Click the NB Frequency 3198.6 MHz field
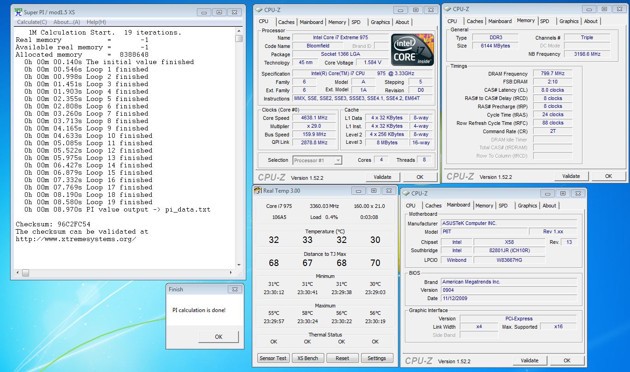 pos(587,54)
